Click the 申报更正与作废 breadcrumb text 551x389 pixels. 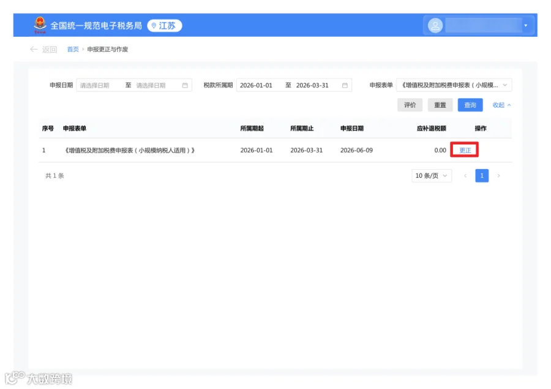108,50
